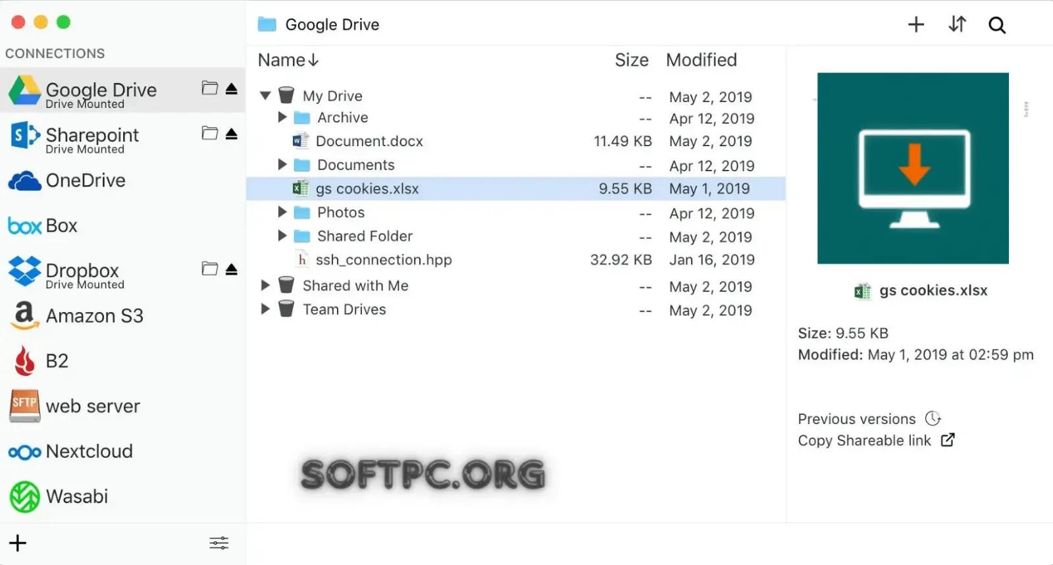
Task: Click the My Drive bucket icon
Action: coord(286,95)
